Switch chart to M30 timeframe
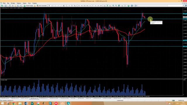 [87, 6]
